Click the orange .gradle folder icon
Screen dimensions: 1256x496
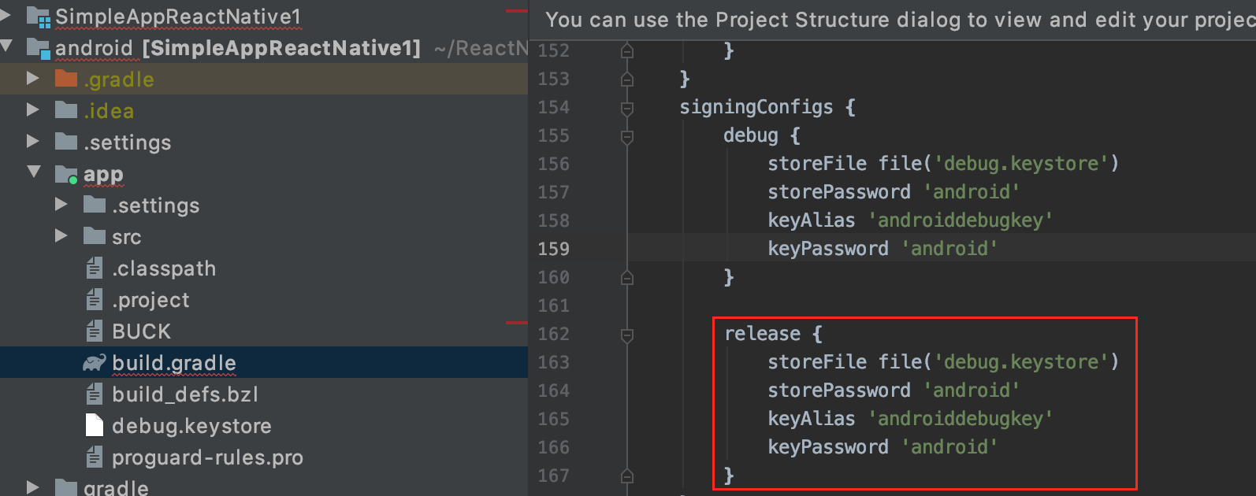click(66, 80)
